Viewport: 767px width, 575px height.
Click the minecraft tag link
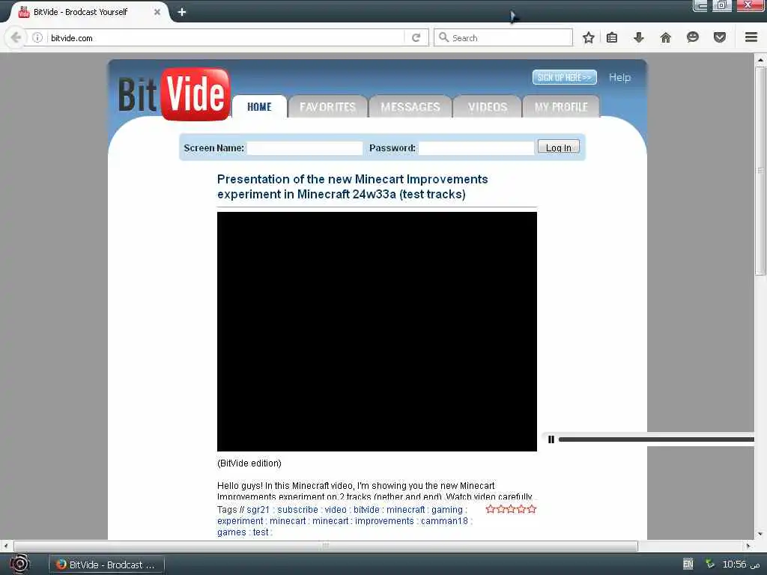(x=405, y=509)
